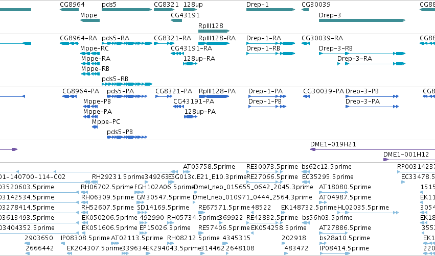435x256 pixels.
Task: Select the AT05758.5prime EST glyph
Action: [x=187, y=172]
